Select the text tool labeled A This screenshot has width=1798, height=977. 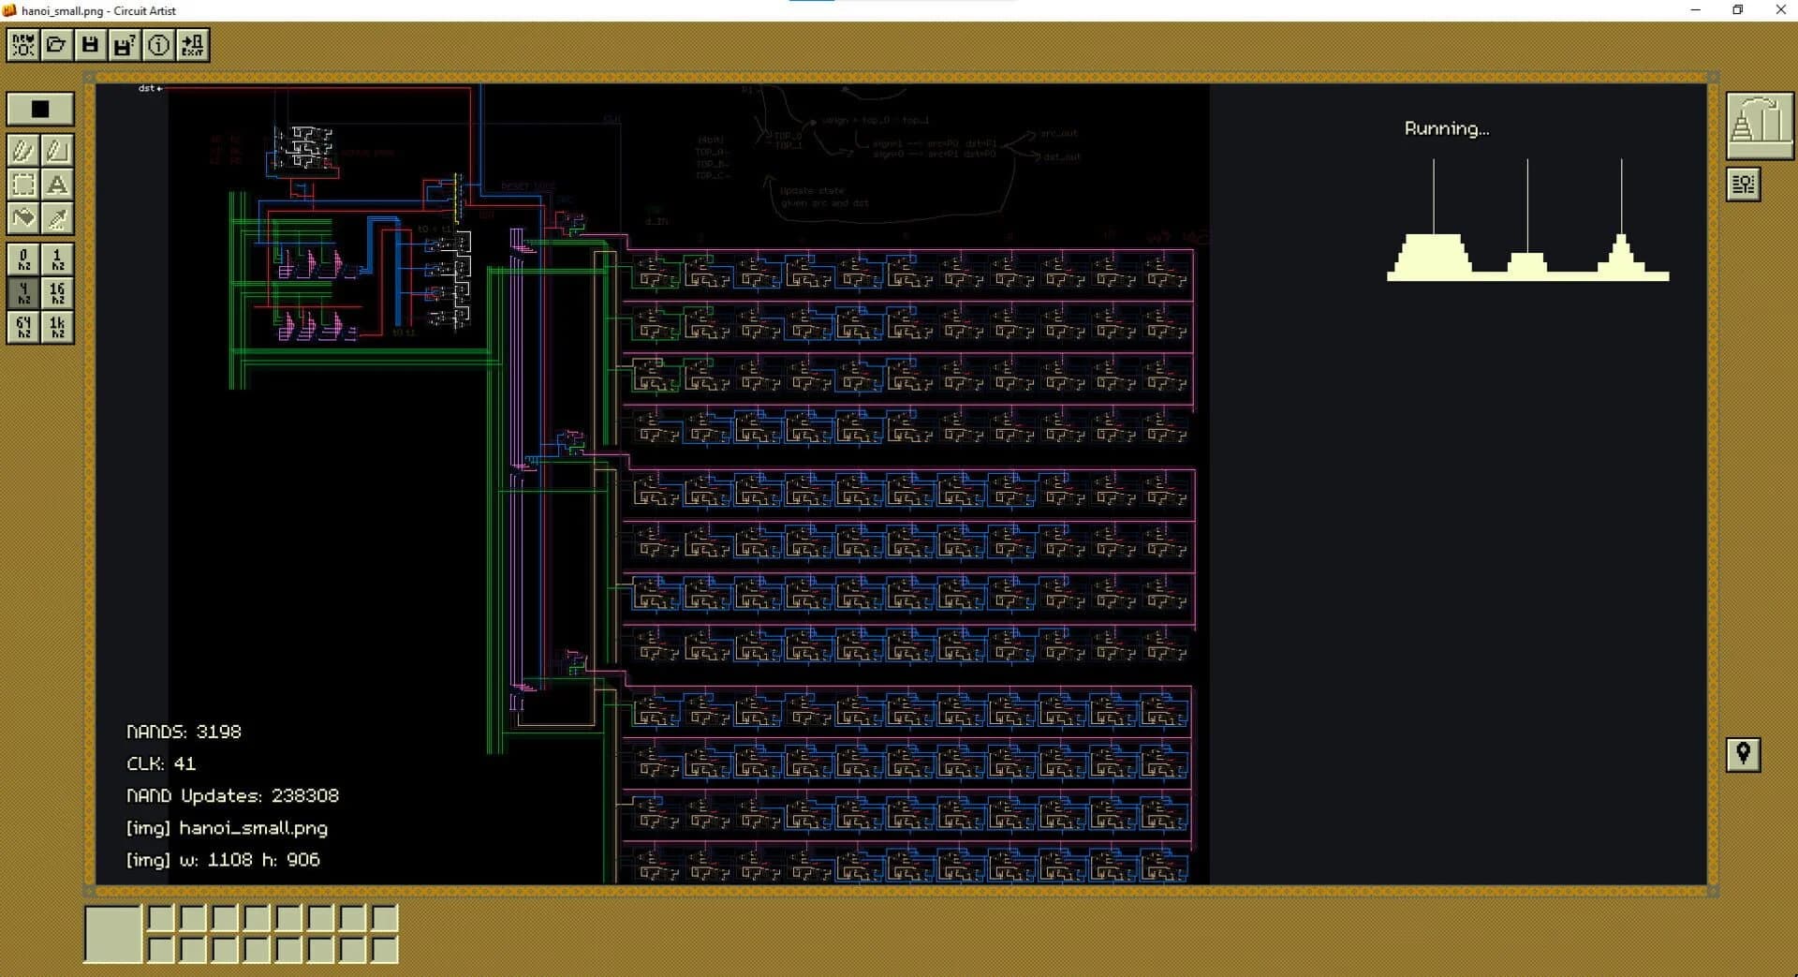[59, 185]
